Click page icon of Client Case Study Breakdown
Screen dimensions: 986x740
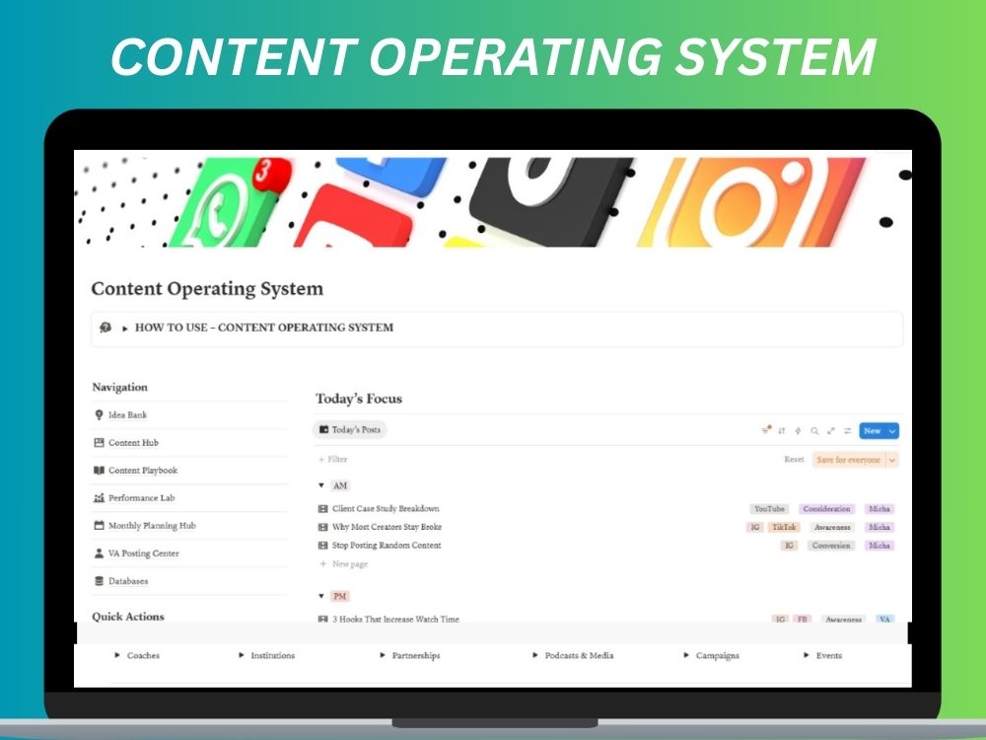tap(323, 508)
